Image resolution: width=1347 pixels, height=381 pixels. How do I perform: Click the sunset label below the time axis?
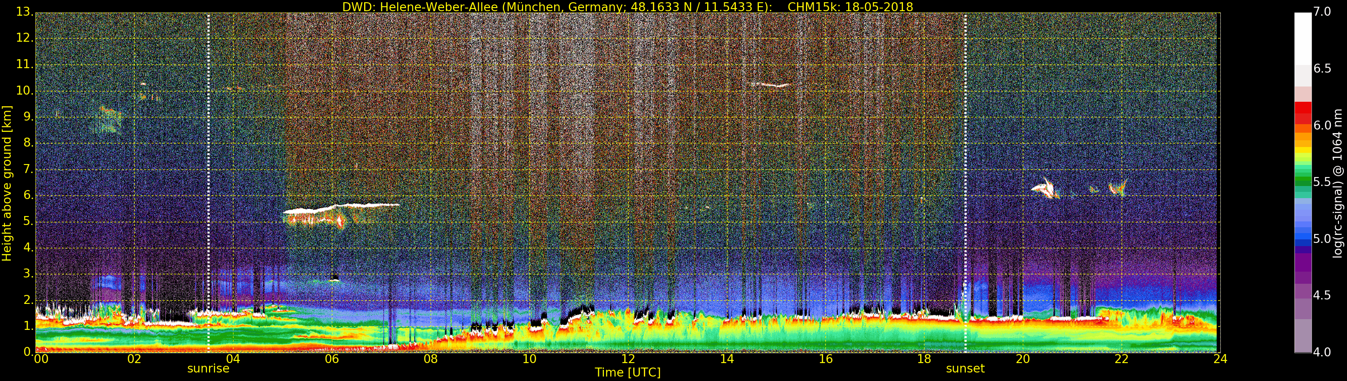click(x=965, y=368)
